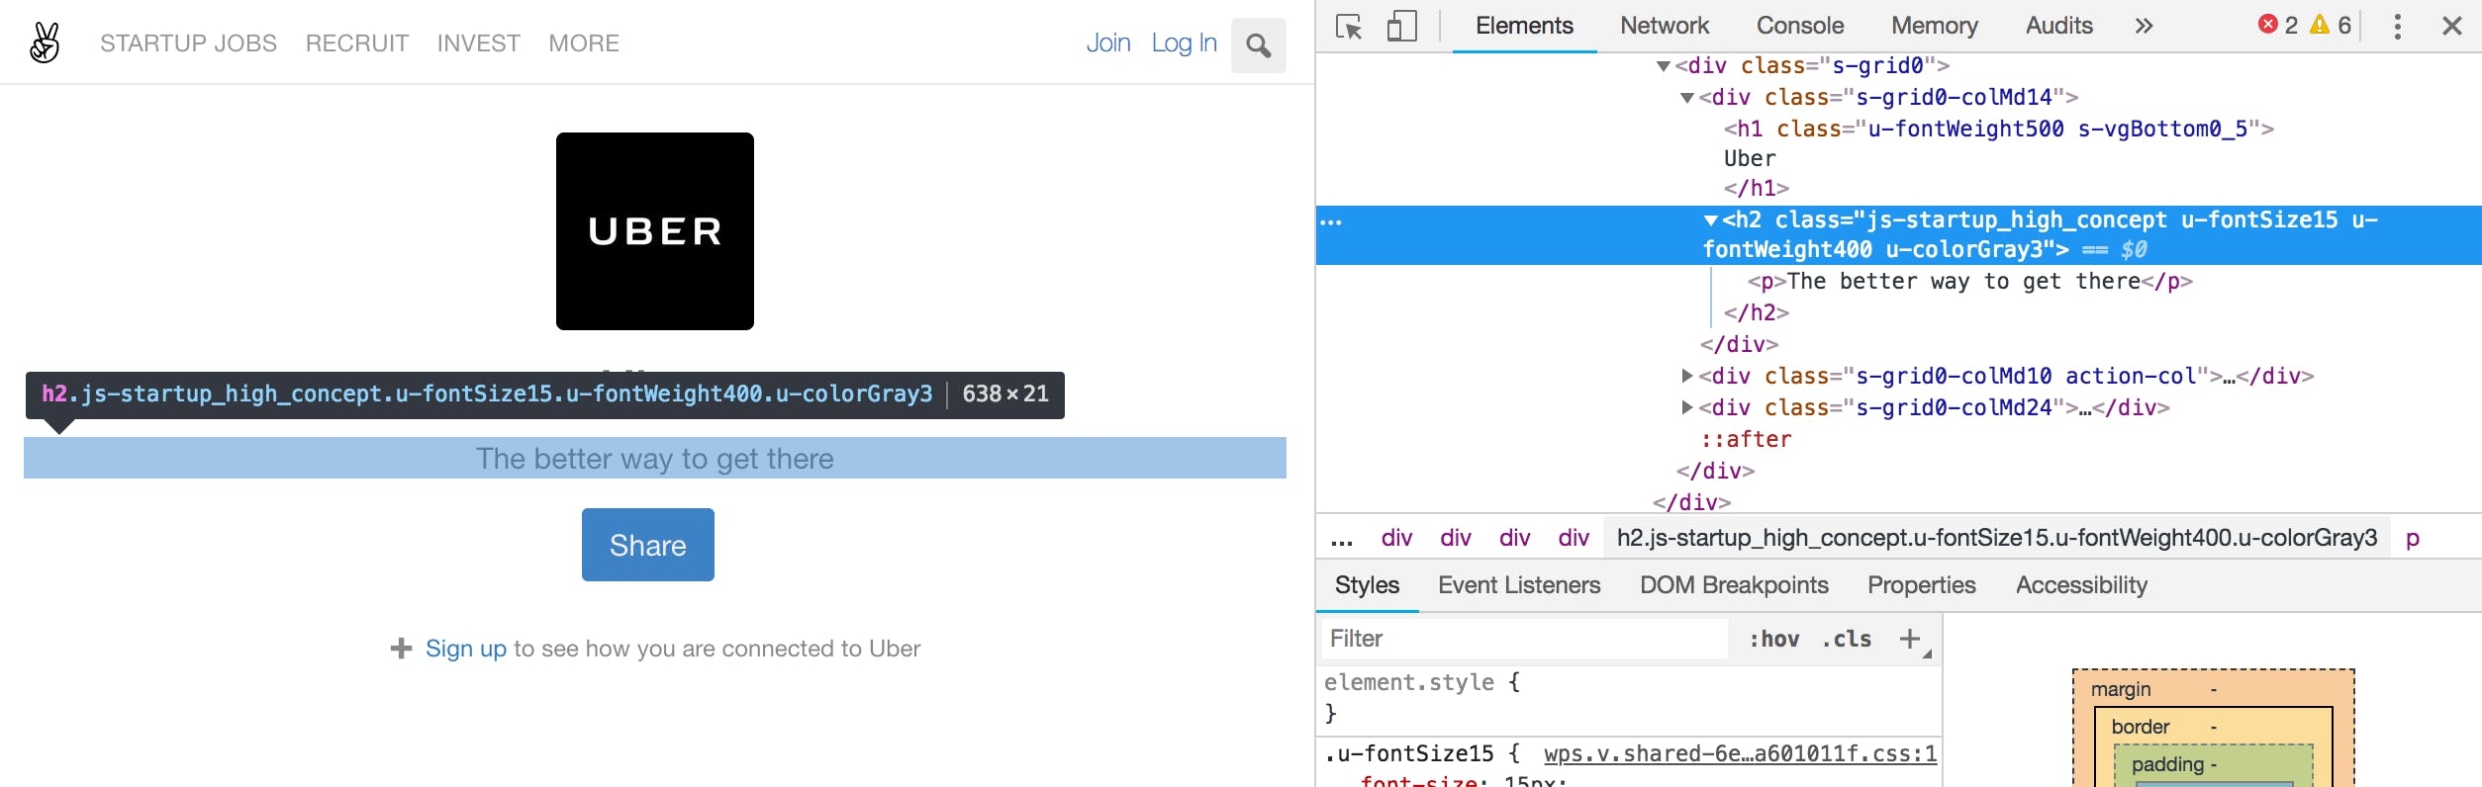Switch to the Console tab
The width and height of the screenshot is (2482, 787).
tap(1799, 26)
